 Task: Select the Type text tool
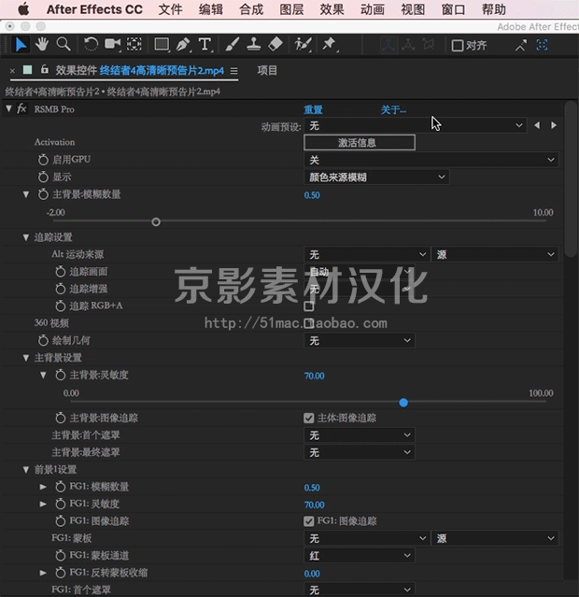click(205, 45)
